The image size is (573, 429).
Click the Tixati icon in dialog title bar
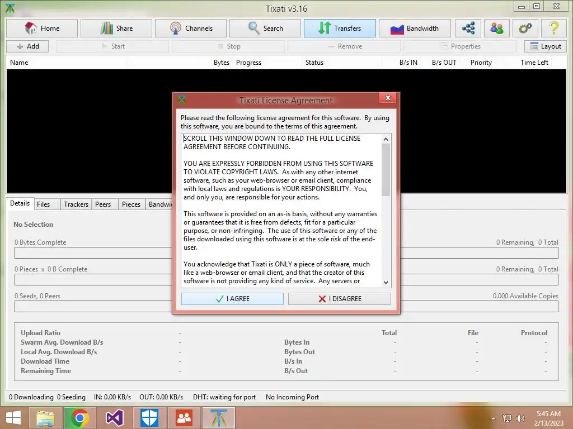pyautogui.click(x=182, y=99)
